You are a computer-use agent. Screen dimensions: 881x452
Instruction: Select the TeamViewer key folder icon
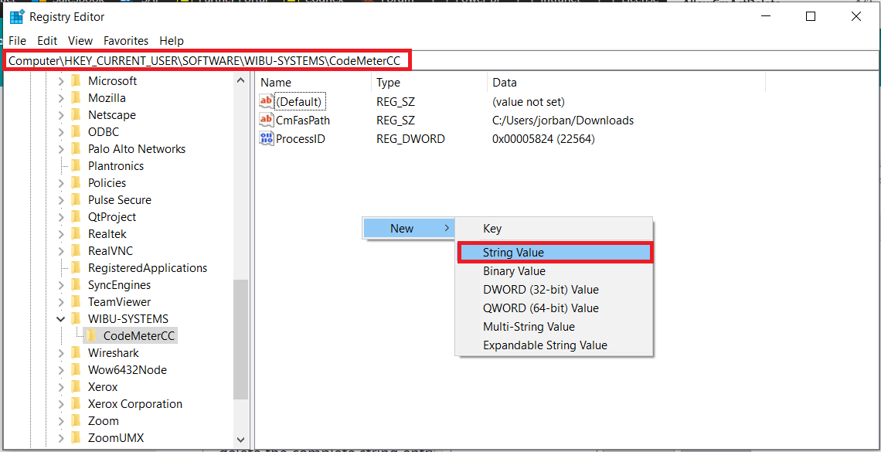click(77, 301)
